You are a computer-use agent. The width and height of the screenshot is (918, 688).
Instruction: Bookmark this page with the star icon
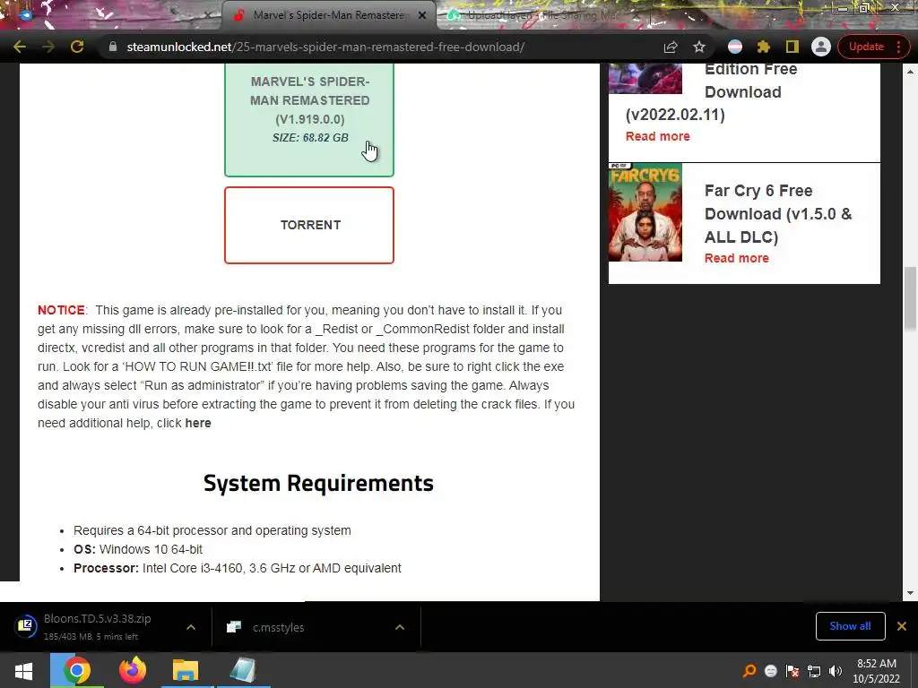click(699, 47)
